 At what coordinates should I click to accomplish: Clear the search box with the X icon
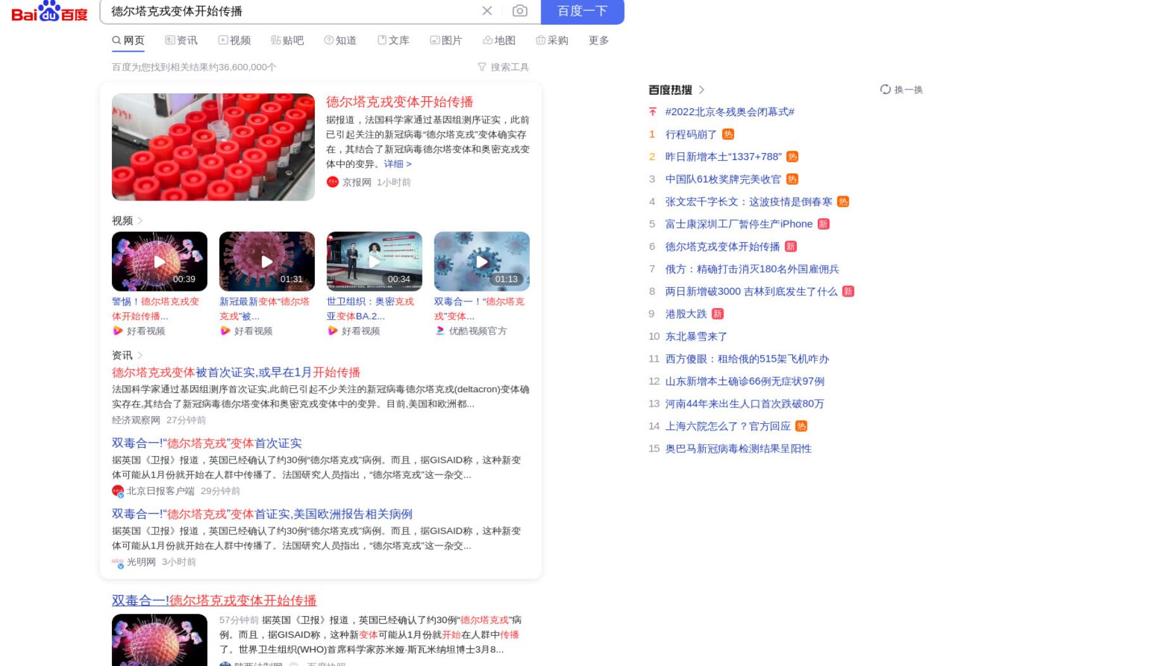(x=487, y=11)
